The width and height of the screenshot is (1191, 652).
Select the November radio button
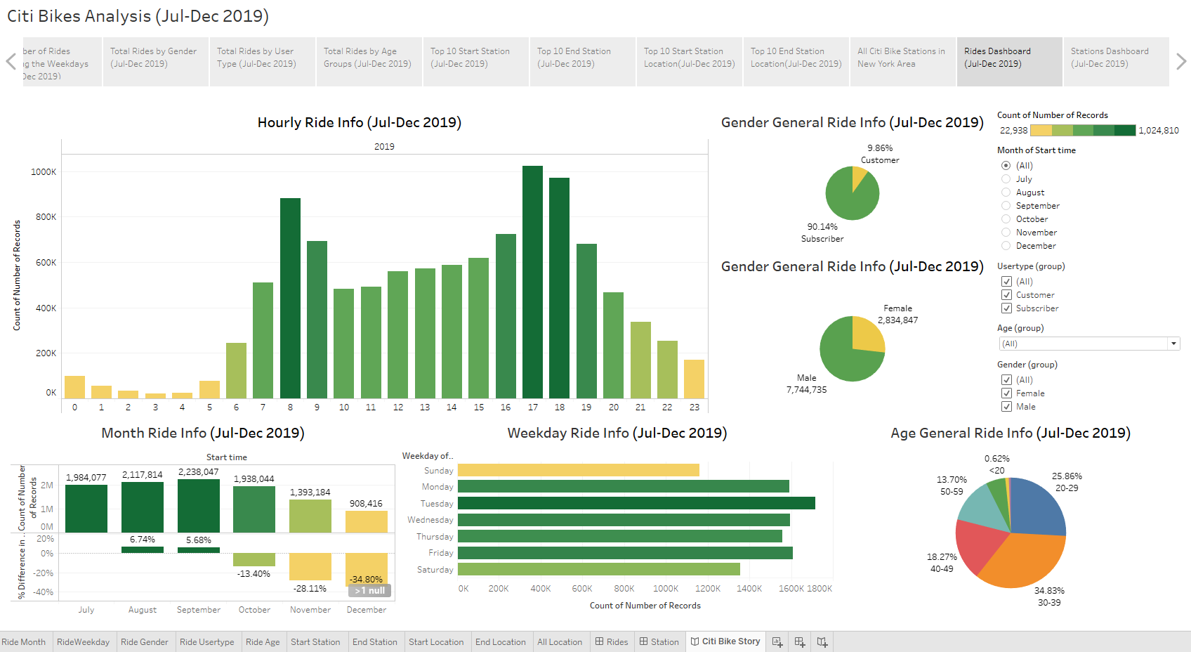tap(1006, 233)
